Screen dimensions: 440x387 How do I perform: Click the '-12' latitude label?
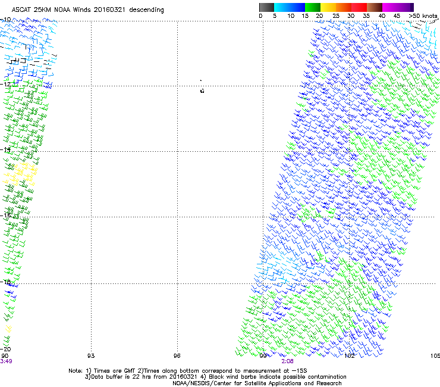[5, 84]
